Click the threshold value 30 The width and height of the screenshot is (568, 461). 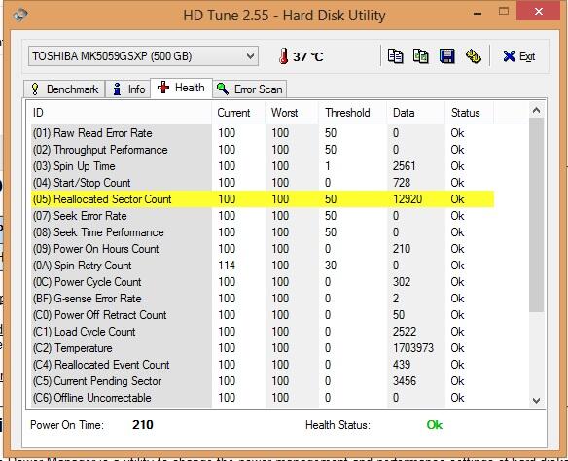331,266
